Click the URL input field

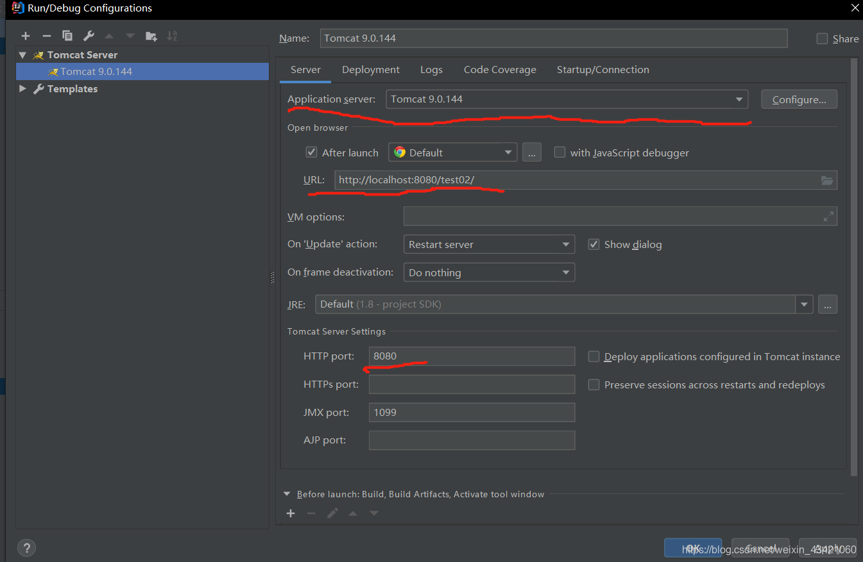(585, 181)
